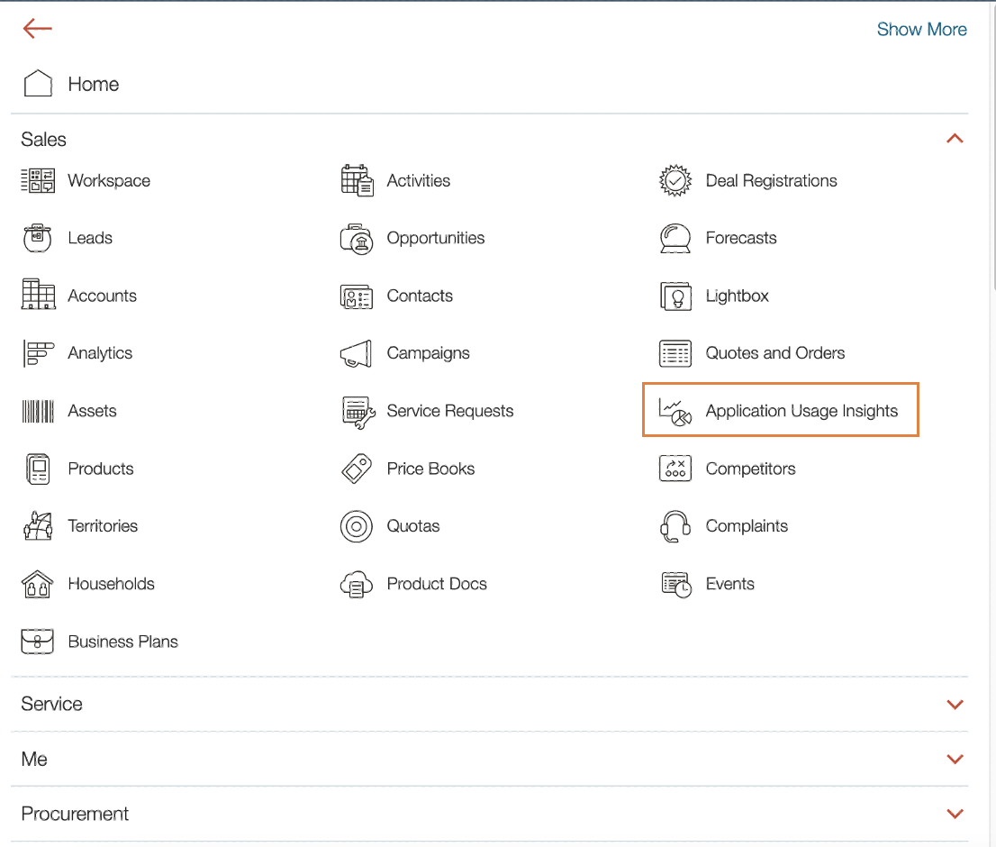This screenshot has width=996, height=847.
Task: Click the Deal Registrations icon
Action: (x=675, y=180)
